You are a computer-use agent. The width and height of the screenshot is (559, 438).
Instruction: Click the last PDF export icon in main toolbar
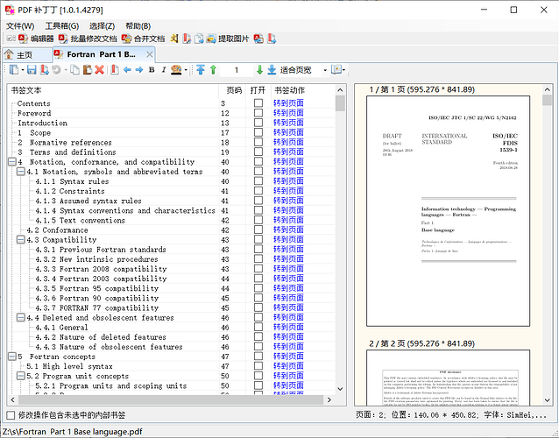point(272,39)
